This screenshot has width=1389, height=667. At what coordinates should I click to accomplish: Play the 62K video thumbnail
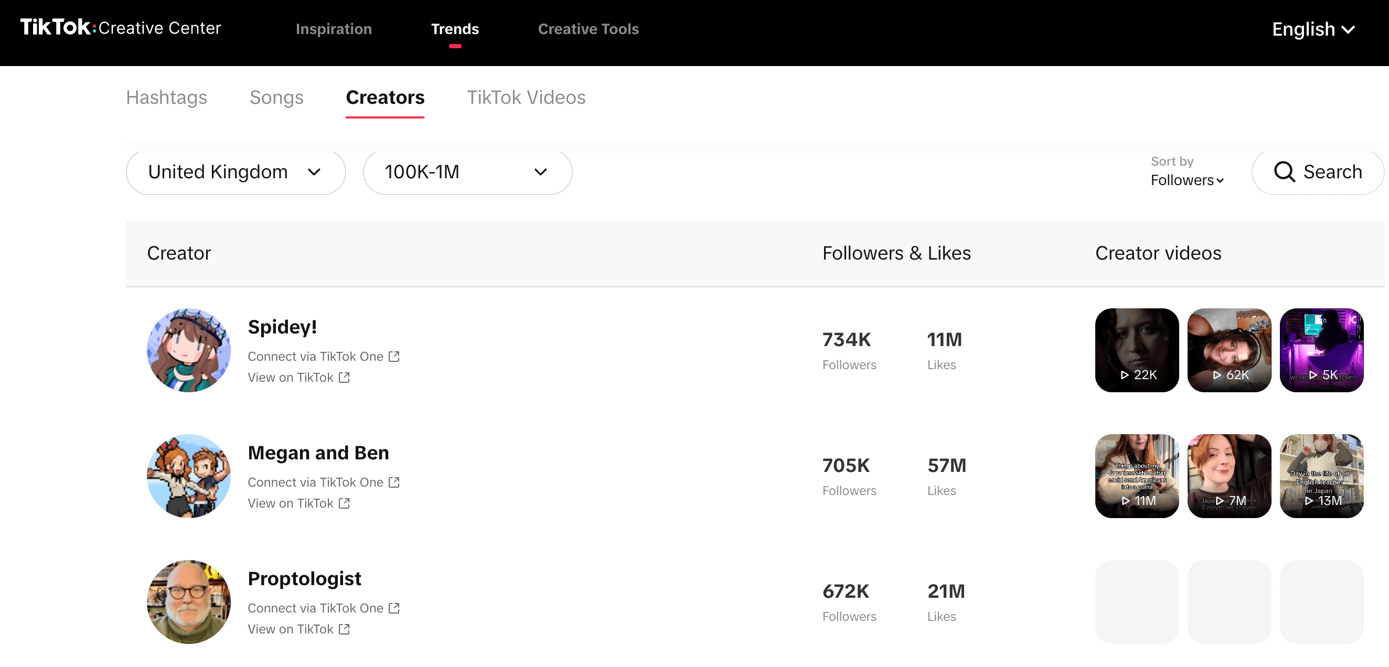click(x=1230, y=350)
